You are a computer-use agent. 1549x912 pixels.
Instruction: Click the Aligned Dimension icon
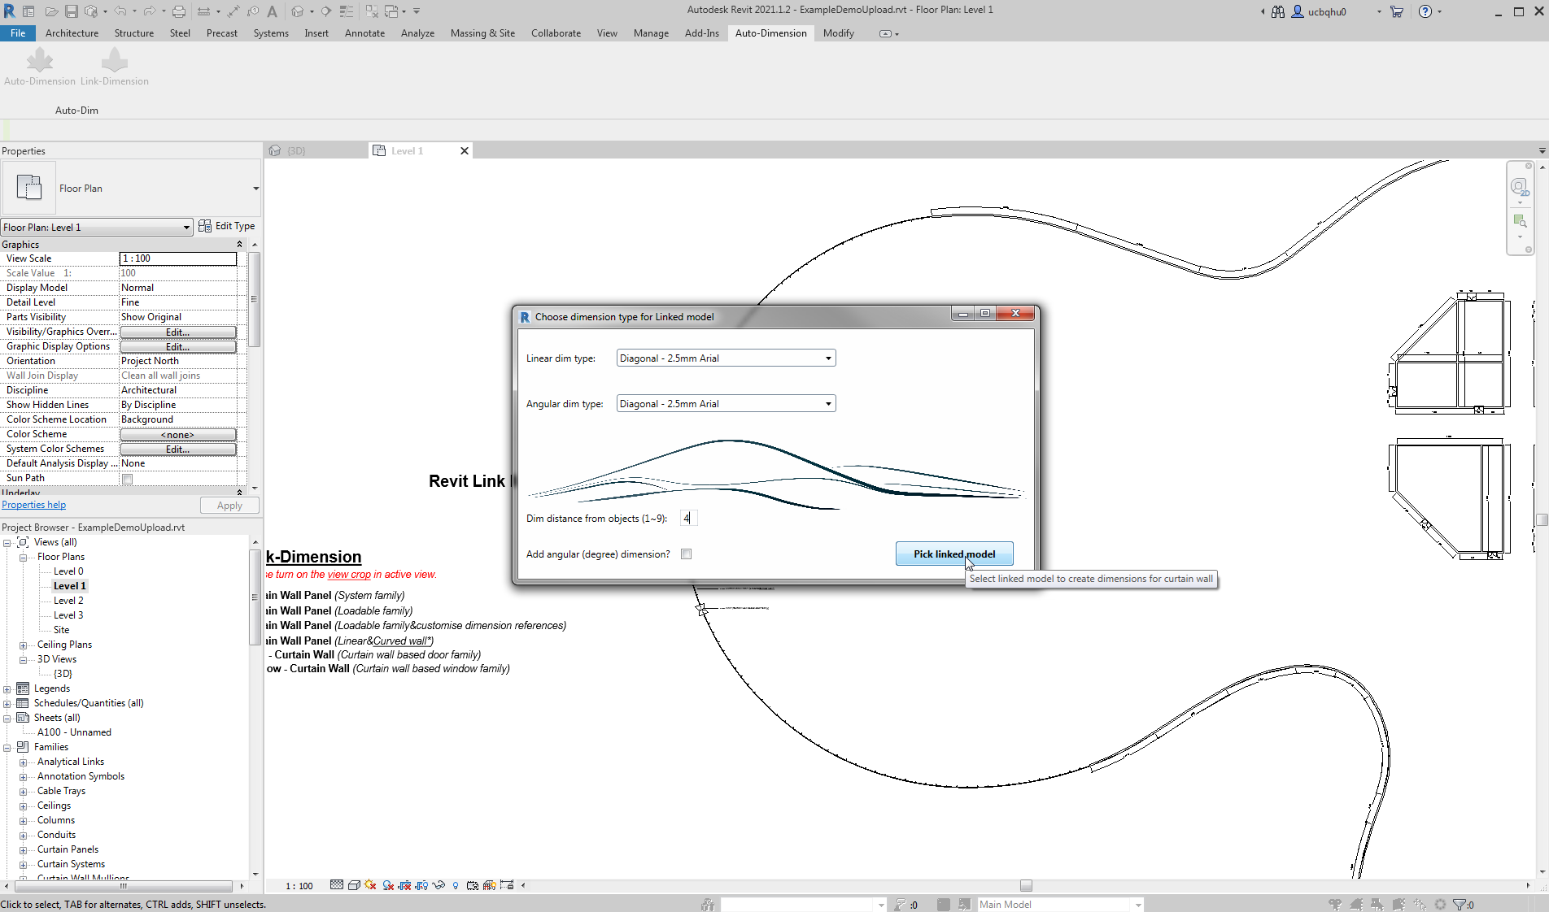pyautogui.click(x=233, y=11)
